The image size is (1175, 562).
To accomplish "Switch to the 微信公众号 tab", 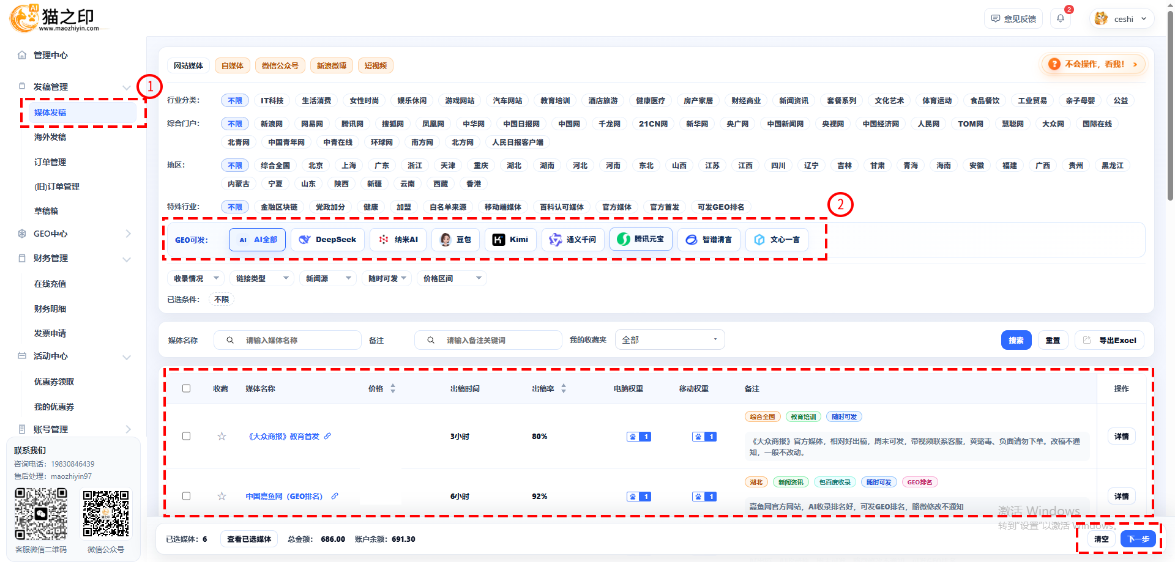I will (x=280, y=65).
